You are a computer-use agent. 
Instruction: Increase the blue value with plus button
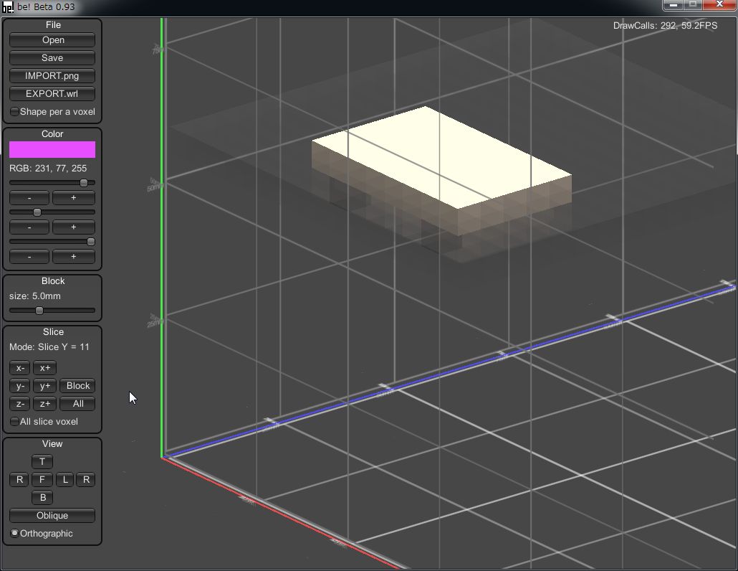click(73, 256)
